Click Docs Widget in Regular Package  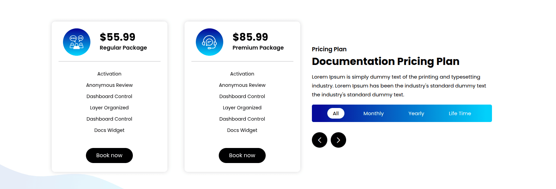point(109,130)
